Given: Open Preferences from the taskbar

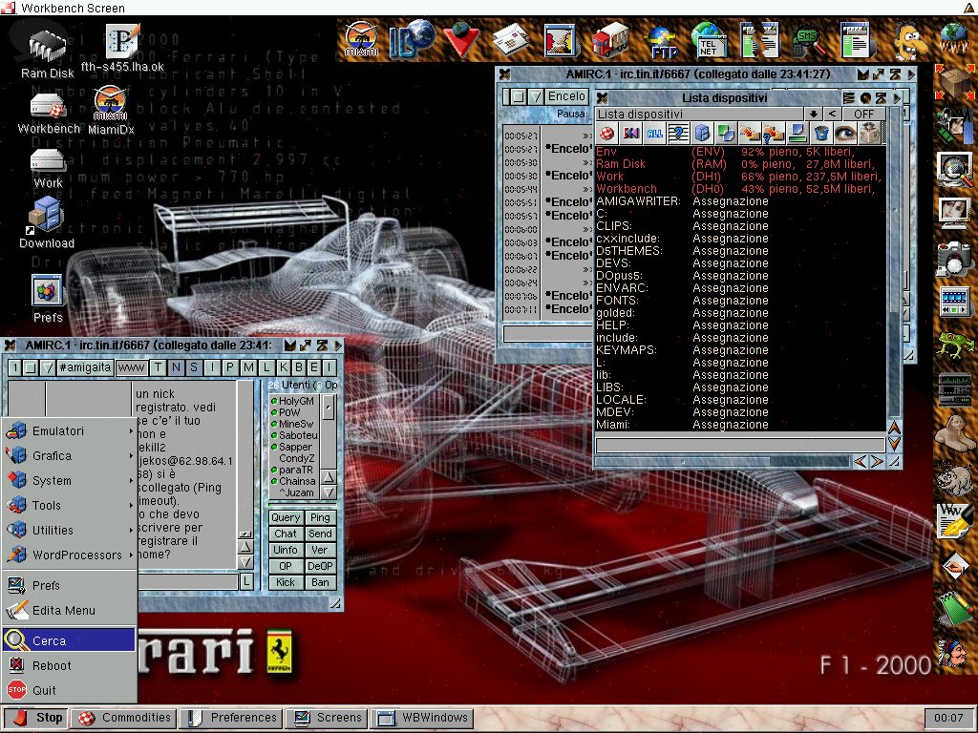Looking at the screenshot, I should click(x=231, y=718).
